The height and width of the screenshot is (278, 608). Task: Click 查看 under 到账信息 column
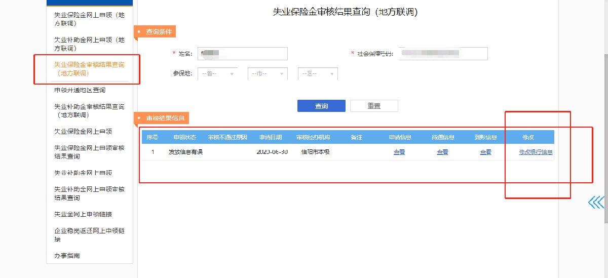pyautogui.click(x=485, y=152)
